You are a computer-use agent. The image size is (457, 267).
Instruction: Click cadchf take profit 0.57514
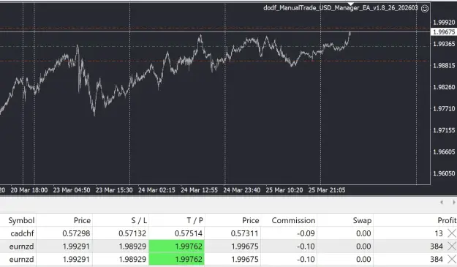pyautogui.click(x=188, y=233)
